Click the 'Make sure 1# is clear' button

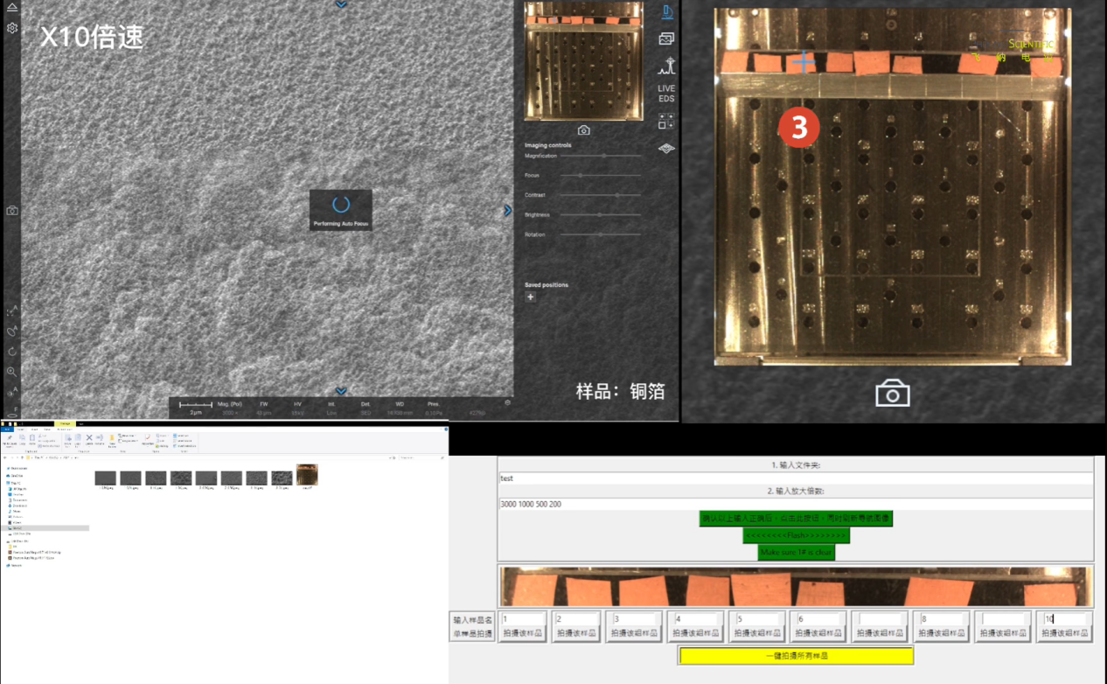point(796,552)
